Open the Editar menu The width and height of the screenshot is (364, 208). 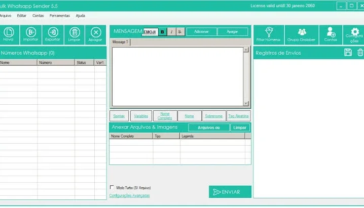click(x=22, y=16)
